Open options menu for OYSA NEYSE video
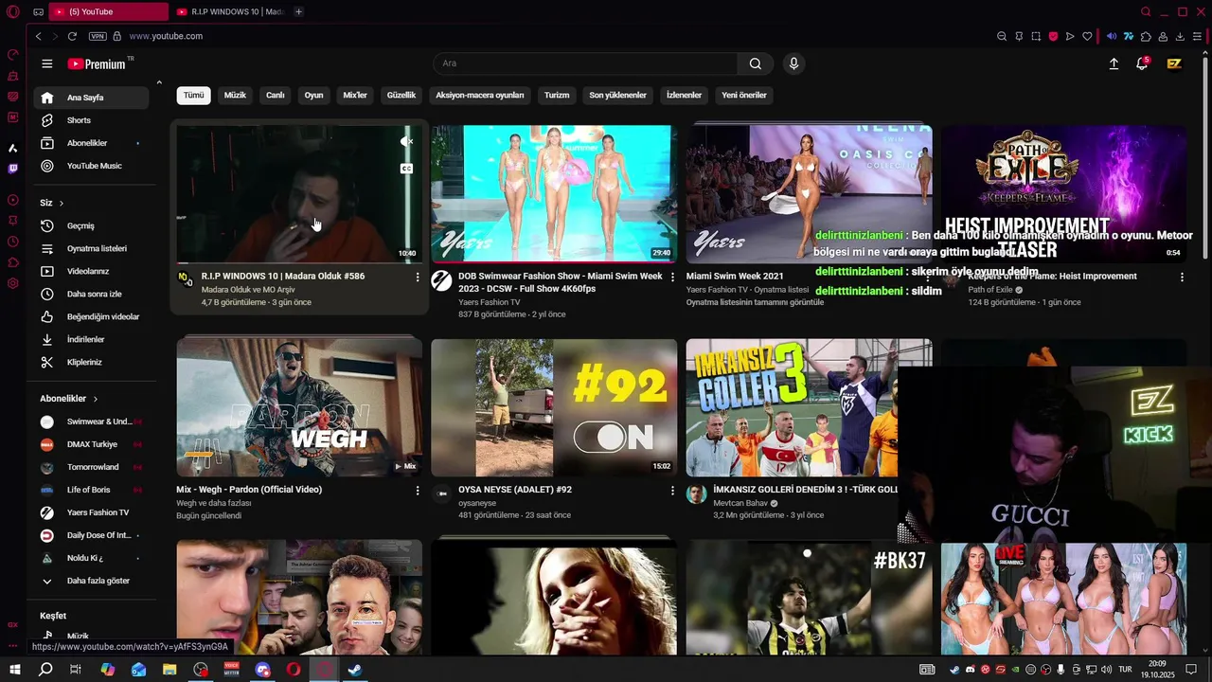The width and height of the screenshot is (1212, 682). point(672,491)
